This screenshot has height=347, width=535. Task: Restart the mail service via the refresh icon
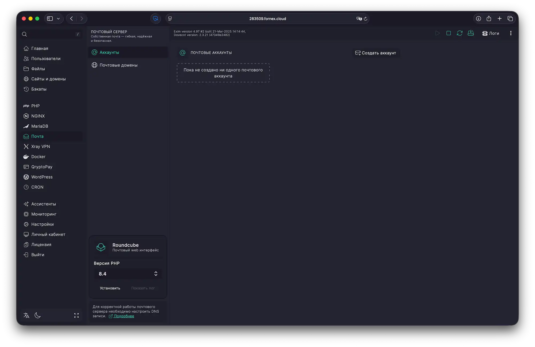pos(460,33)
